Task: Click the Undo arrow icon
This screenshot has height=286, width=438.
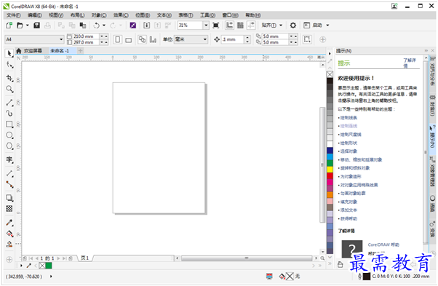Action: pos(96,25)
